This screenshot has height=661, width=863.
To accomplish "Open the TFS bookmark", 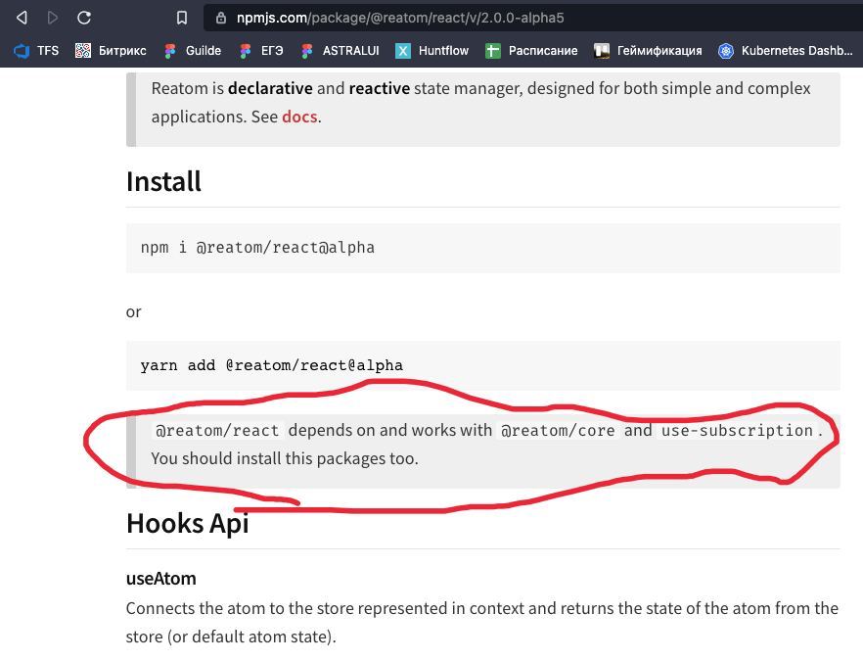I will pyautogui.click(x=36, y=51).
